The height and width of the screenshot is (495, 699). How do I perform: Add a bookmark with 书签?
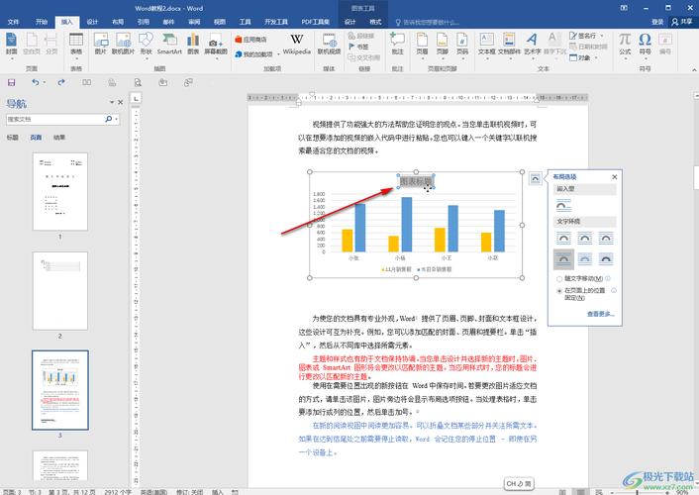(358, 47)
